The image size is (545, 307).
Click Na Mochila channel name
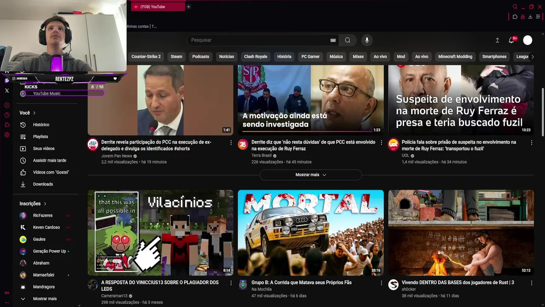click(x=261, y=290)
